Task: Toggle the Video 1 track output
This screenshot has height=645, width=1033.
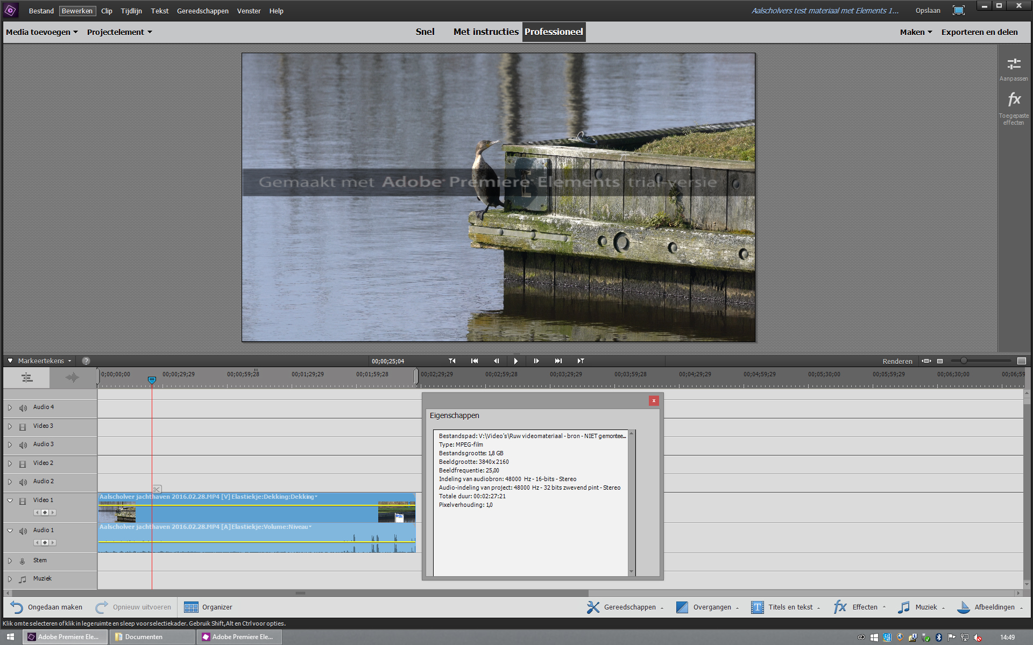Action: (23, 501)
